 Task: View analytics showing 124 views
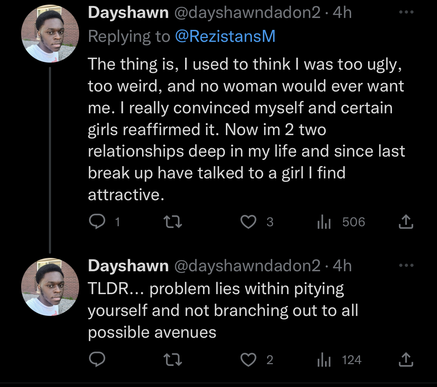click(339, 360)
